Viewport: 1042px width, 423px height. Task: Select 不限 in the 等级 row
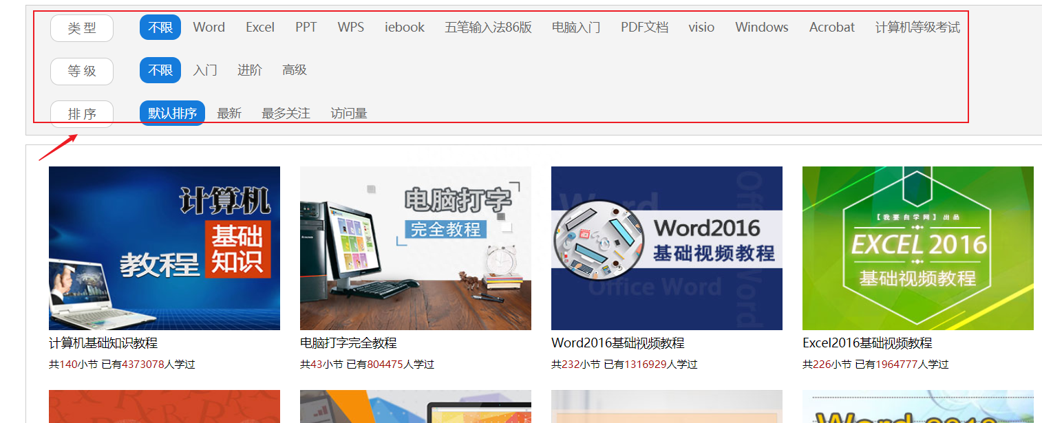(x=160, y=70)
